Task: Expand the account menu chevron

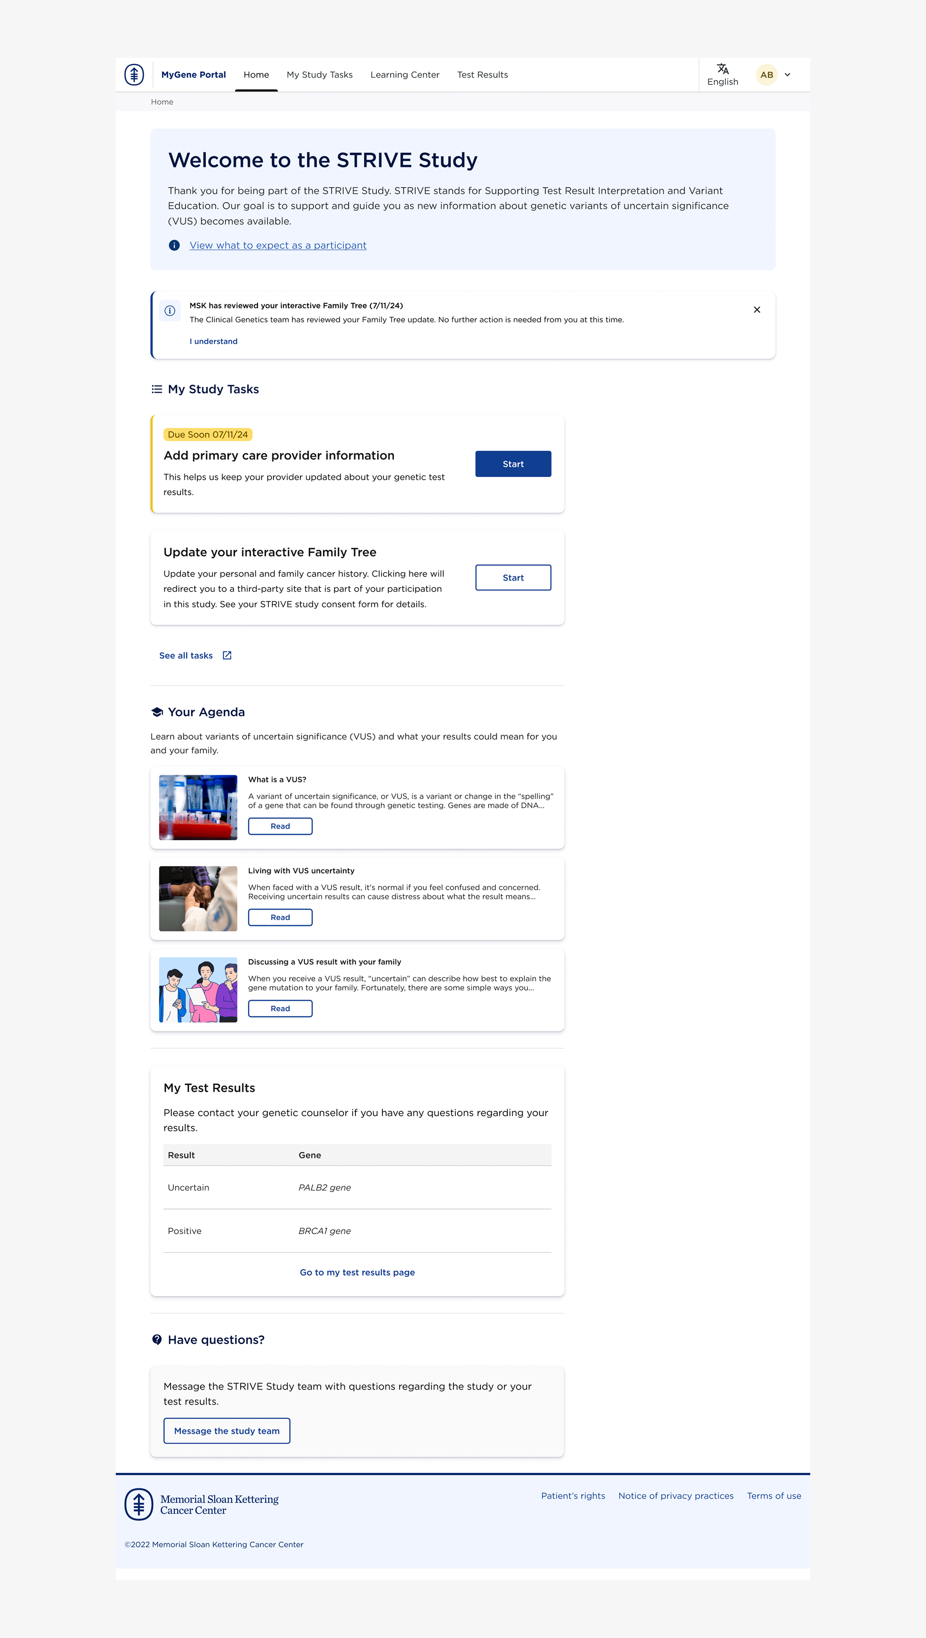Action: (788, 74)
